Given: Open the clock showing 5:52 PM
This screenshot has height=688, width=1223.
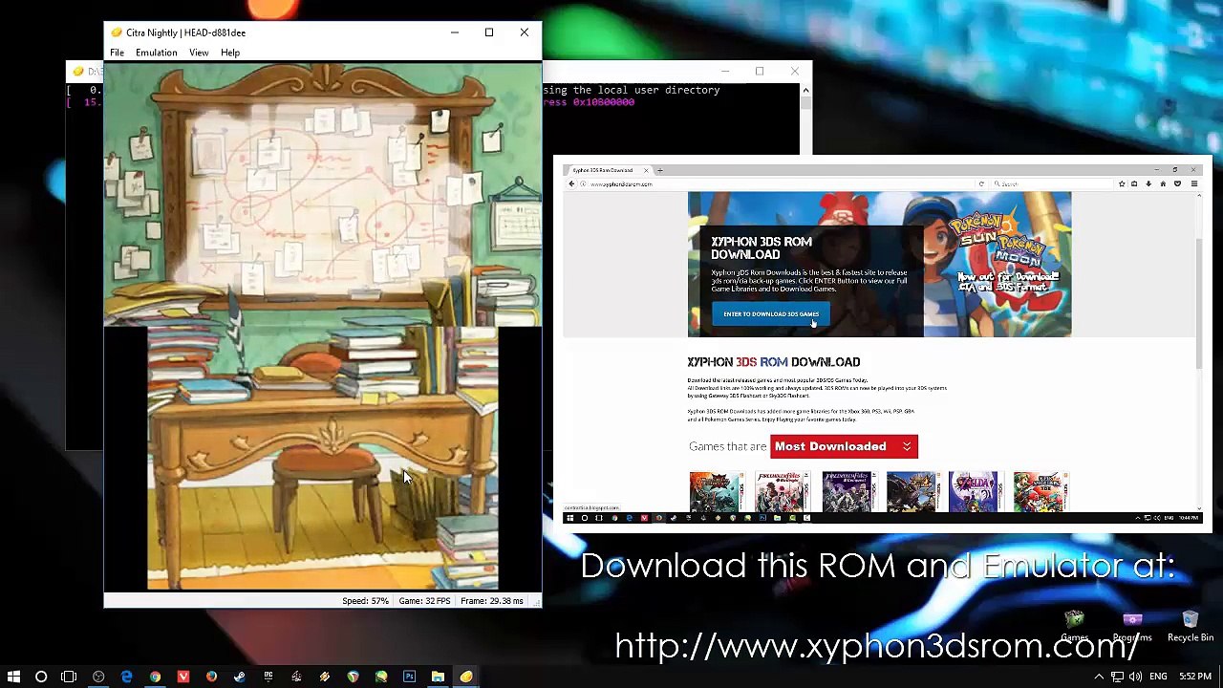Looking at the screenshot, I should tap(1194, 677).
